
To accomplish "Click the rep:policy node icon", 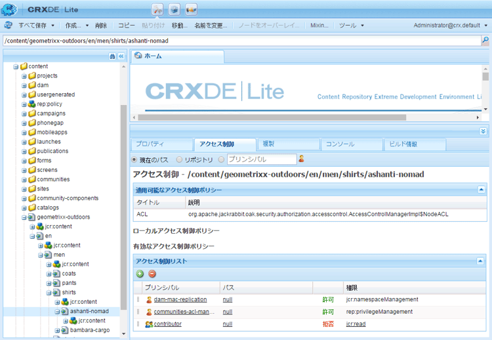I will pos(32,104).
